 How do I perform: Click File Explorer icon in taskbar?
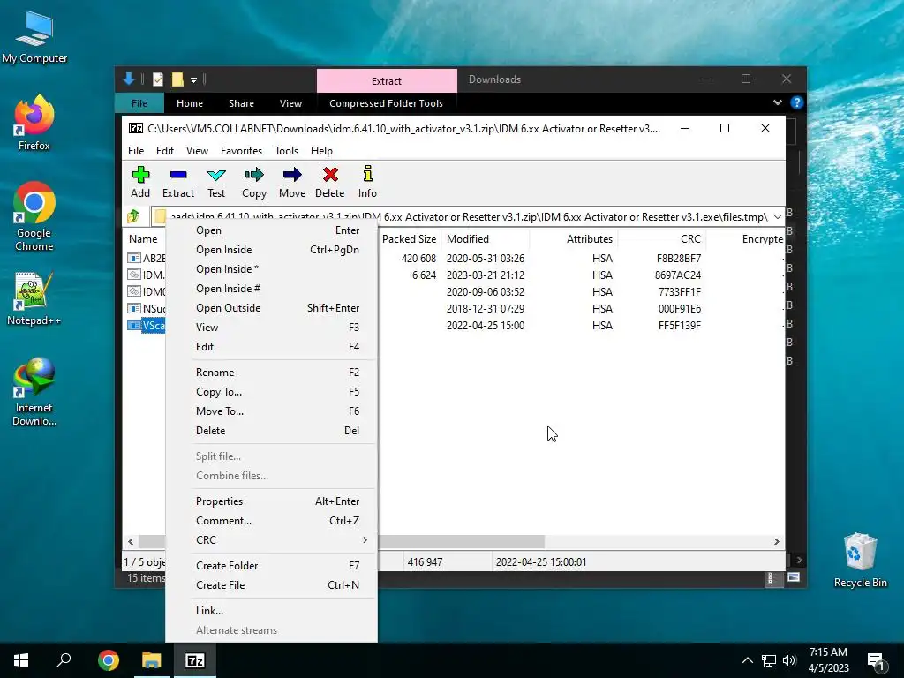[152, 660]
